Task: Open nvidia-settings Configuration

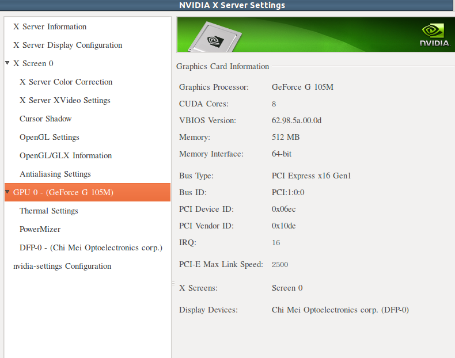Action: pyautogui.click(x=62, y=266)
